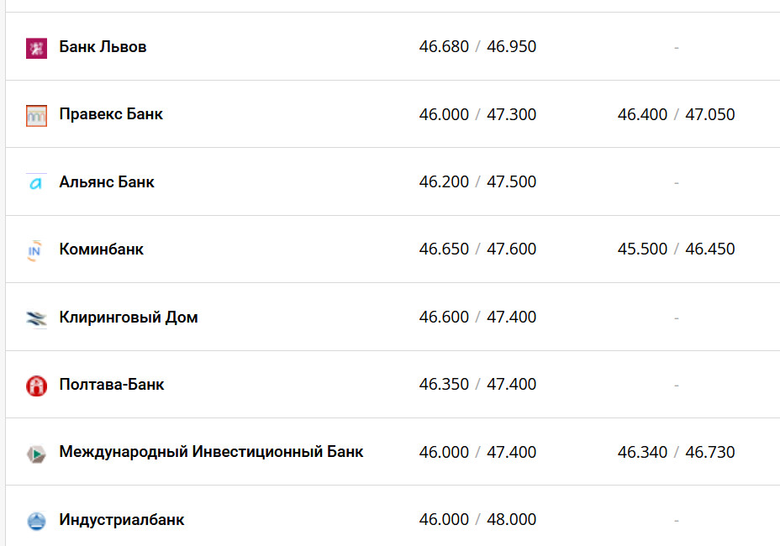Click the Альянс Банк logo icon
This screenshot has height=546, width=780.
coord(36,183)
